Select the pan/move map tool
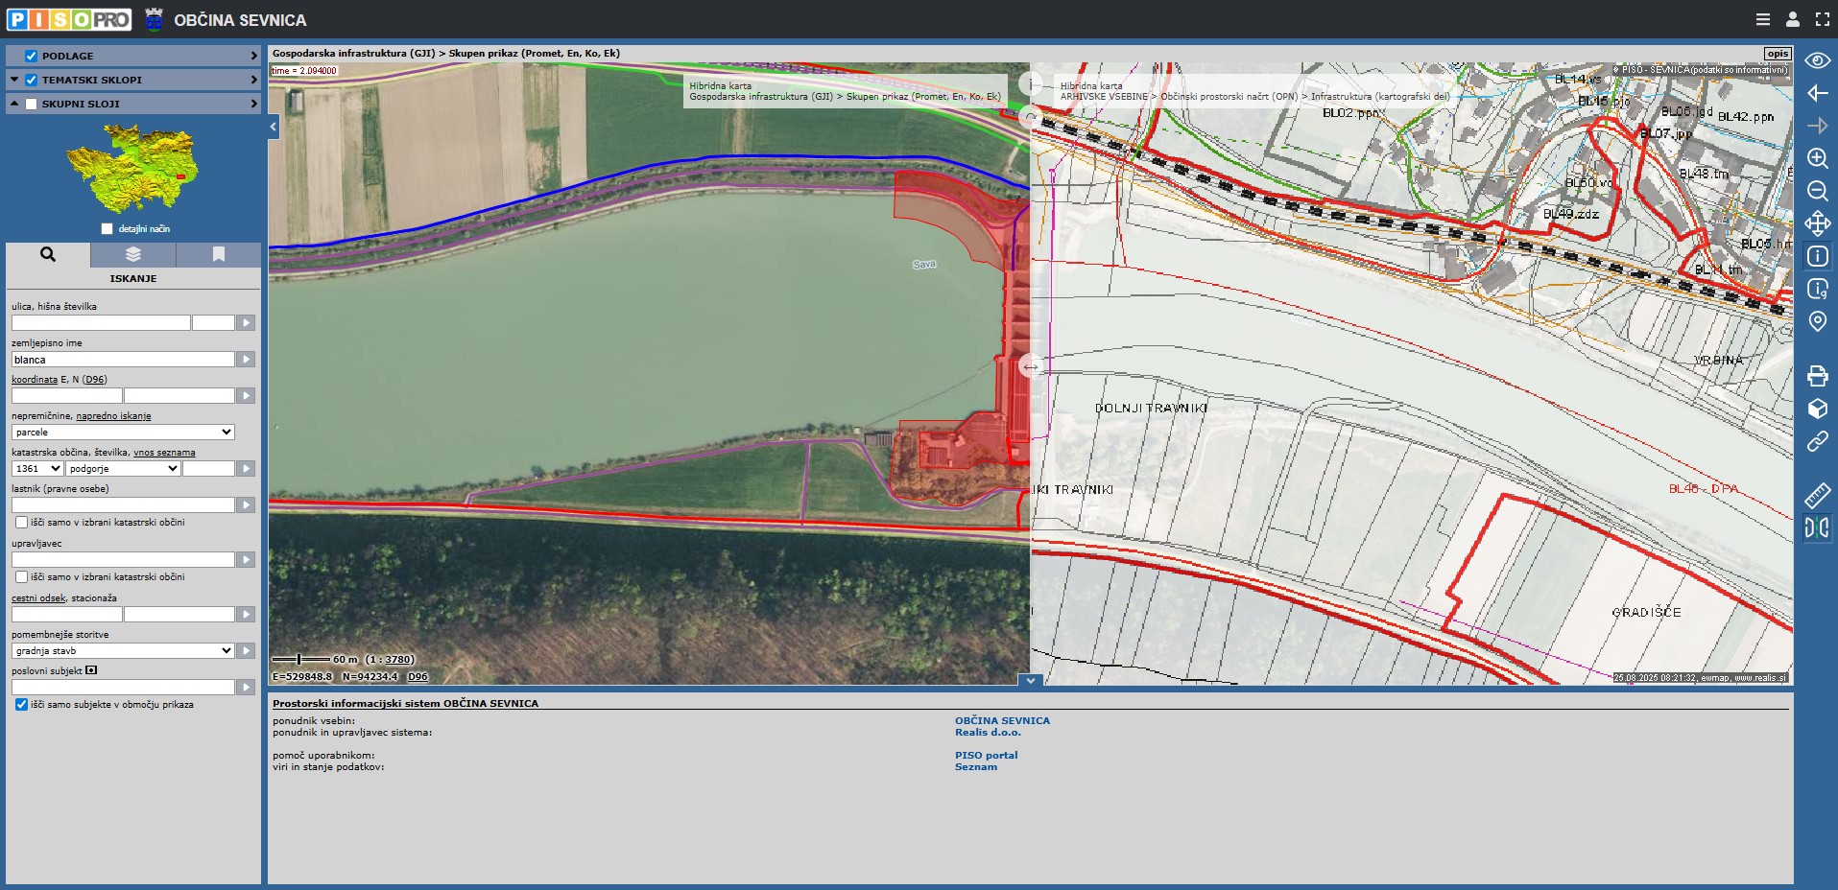 (1817, 223)
